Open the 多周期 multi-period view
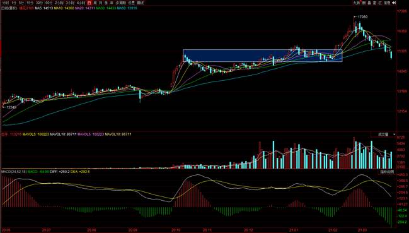Image resolution: width=409 pixels, height=233 pixels. point(120,3)
